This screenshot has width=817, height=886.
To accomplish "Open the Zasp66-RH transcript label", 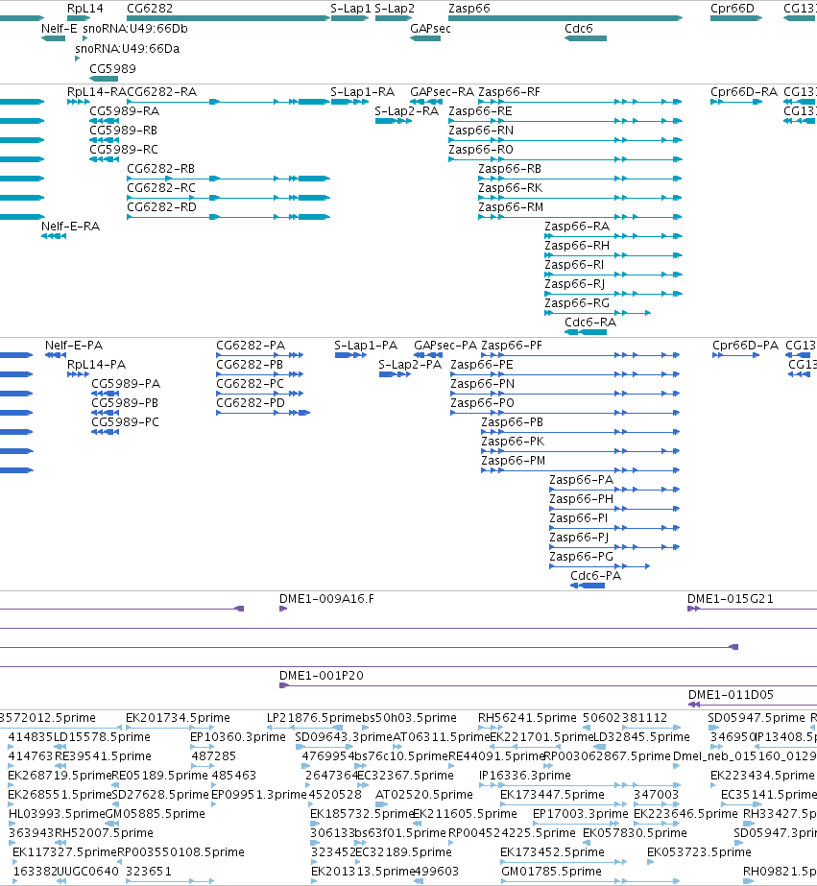I will point(577,246).
